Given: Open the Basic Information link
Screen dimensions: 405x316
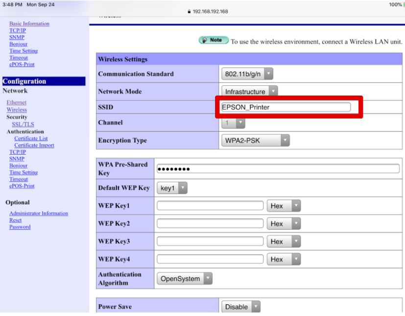Looking at the screenshot, I should coord(29,24).
